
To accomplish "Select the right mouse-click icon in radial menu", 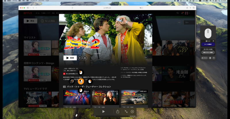I will click(x=90, y=81).
